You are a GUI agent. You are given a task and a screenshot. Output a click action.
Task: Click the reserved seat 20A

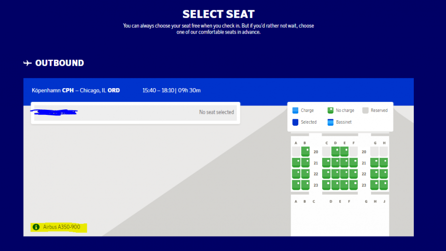(x=296, y=151)
